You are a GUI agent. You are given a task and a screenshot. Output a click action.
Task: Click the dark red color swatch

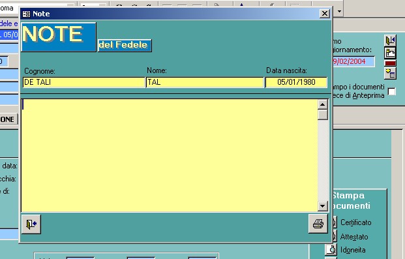click(390, 63)
